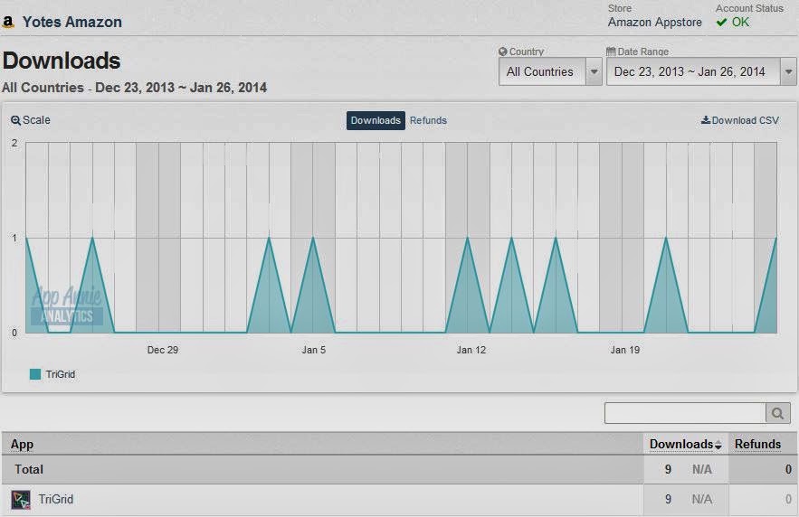
Task: Click the Refunds column header
Action: point(757,444)
